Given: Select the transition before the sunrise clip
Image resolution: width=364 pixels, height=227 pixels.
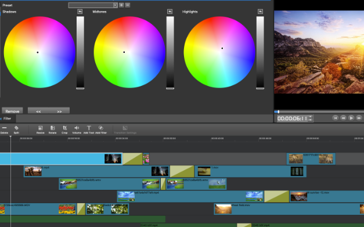Looking at the screenshot, I should pos(277,196).
